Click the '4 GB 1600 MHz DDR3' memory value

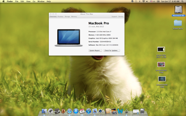pos(103,35)
